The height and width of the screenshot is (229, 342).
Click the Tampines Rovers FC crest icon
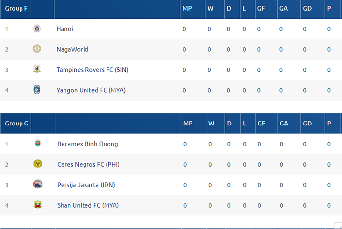tap(37, 69)
